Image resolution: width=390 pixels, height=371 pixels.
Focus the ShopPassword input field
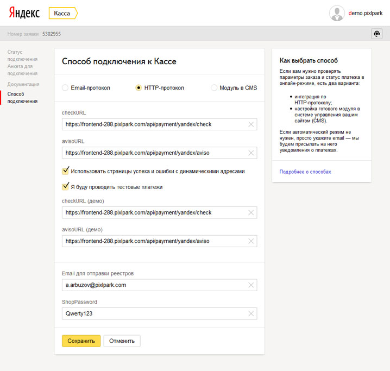click(160, 314)
